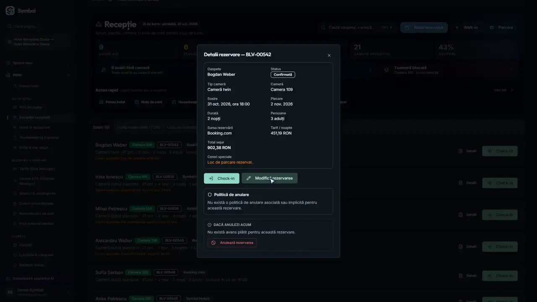Click the Symbai logo in the sidebar
Image resolution: width=537 pixels, height=302 pixels.
coord(10,11)
